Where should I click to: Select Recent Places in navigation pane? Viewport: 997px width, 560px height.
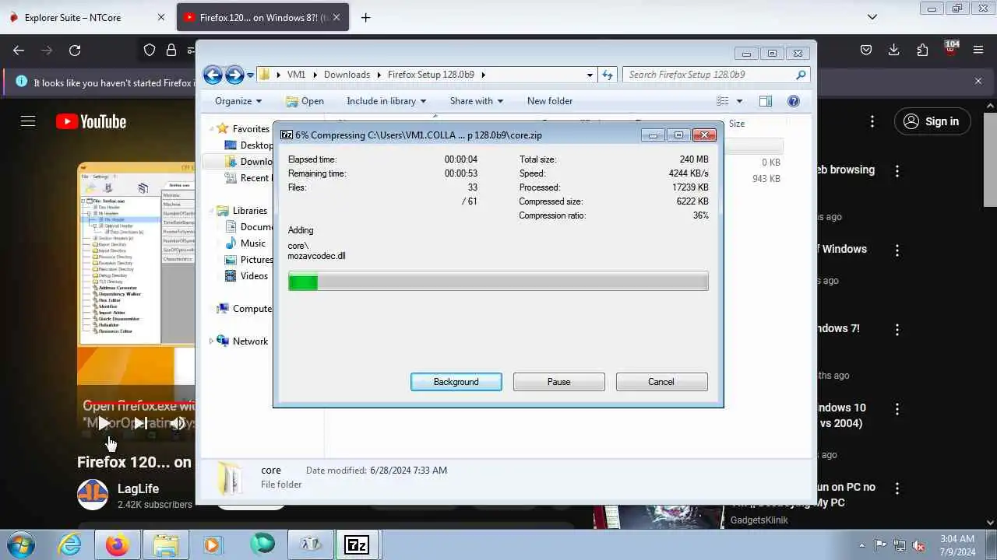pyautogui.click(x=255, y=178)
